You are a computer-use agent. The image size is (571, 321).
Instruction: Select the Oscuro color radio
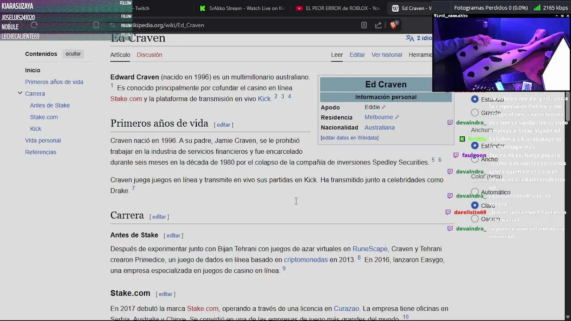[475, 219]
